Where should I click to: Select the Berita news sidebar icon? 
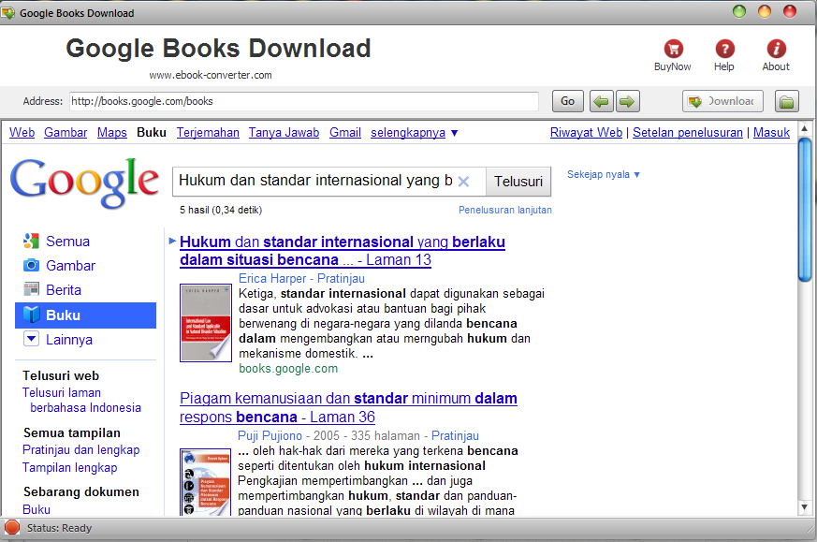[x=31, y=289]
